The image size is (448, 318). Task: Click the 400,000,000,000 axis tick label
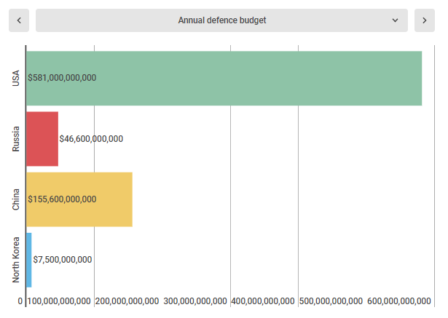click(263, 301)
